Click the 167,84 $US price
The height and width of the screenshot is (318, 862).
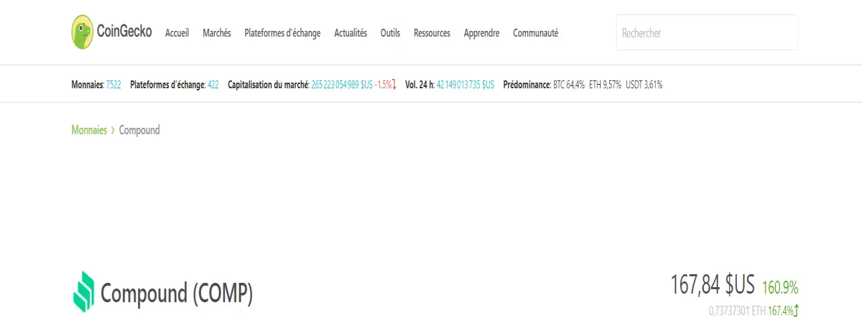point(713,286)
